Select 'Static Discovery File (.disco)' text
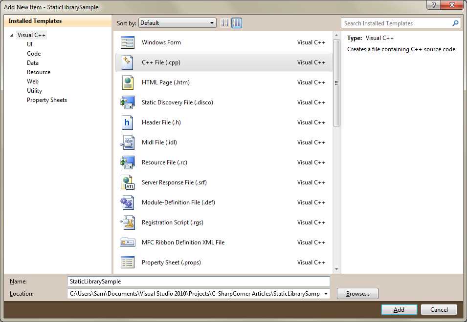The image size is (467, 322). click(x=177, y=102)
